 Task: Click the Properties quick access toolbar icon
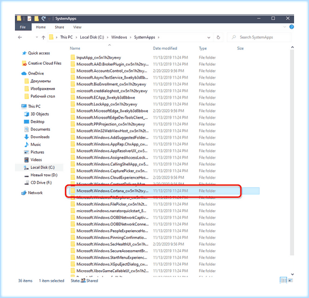29,18
